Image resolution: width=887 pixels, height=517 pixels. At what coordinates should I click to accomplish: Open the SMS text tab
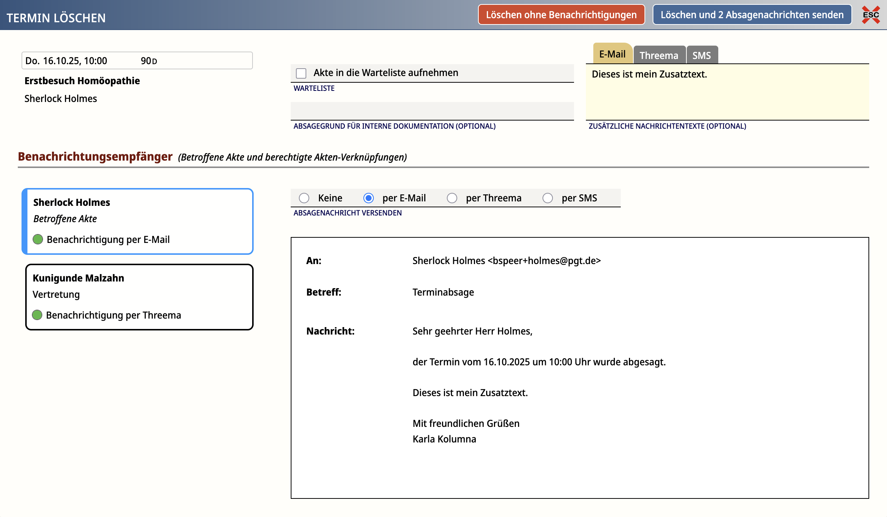click(x=702, y=55)
